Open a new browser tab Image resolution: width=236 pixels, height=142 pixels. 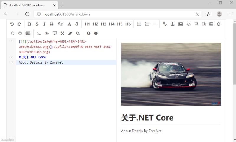pos(62,5)
